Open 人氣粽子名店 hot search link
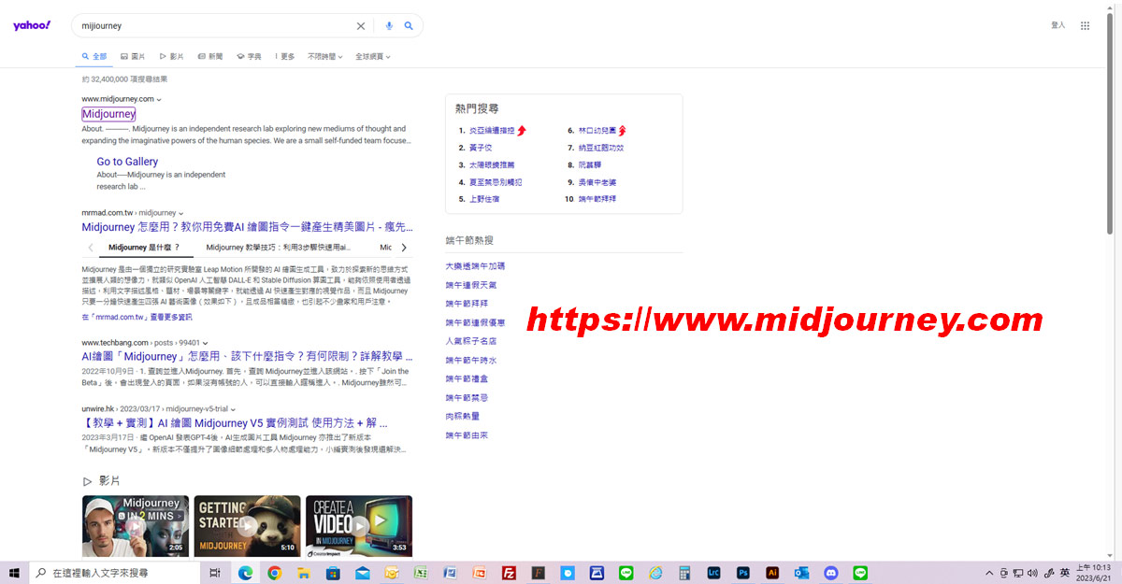 (x=472, y=341)
